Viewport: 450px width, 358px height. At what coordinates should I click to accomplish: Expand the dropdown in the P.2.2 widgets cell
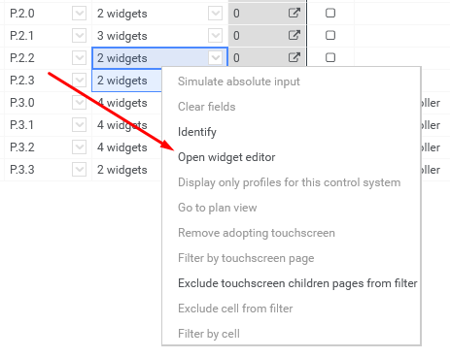[215, 58]
